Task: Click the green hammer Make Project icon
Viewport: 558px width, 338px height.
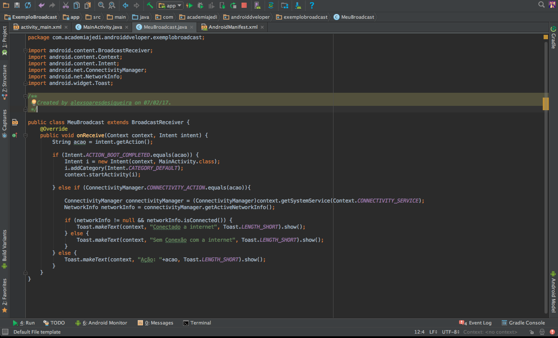Action: click(150, 6)
